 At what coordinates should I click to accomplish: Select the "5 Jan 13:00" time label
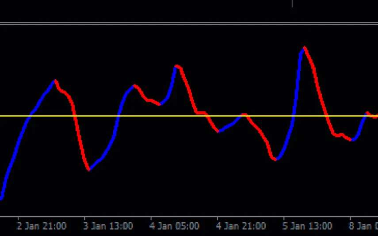pyautogui.click(x=307, y=226)
